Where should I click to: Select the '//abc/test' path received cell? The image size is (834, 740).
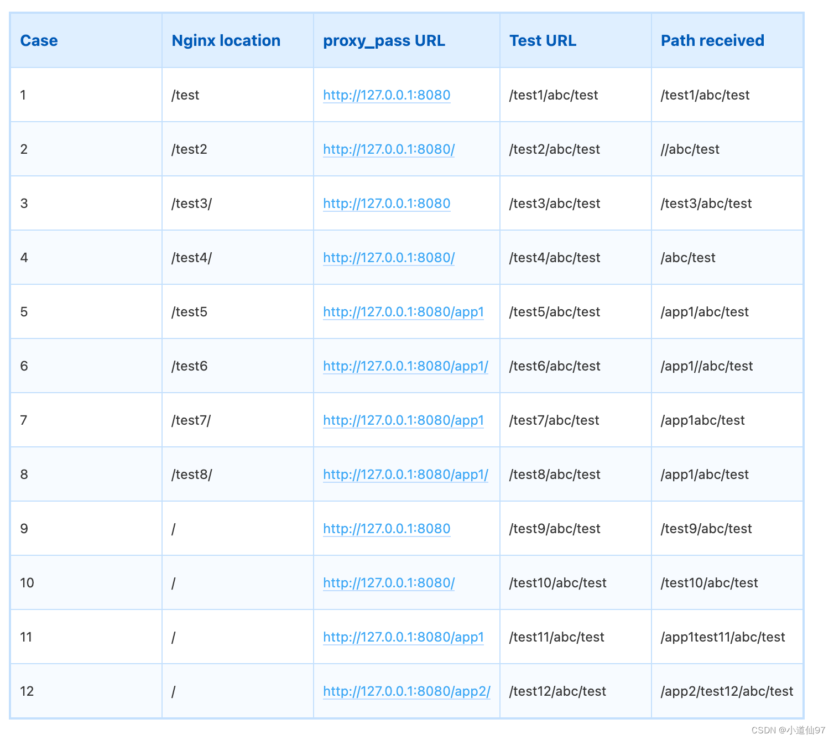tap(727, 149)
